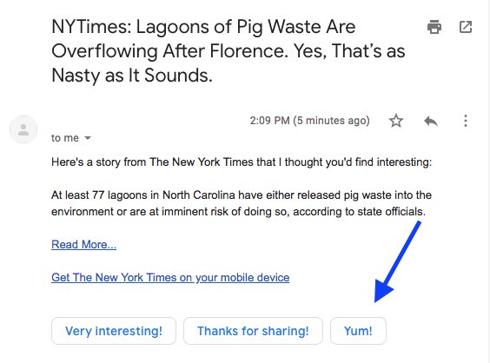Click the blue arrow pointing to Yum!
The height and width of the screenshot is (363, 490).
point(398,261)
